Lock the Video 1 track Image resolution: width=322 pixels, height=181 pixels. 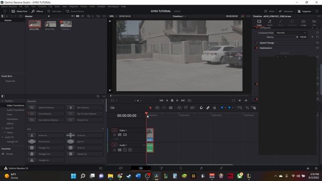[x=115, y=135]
